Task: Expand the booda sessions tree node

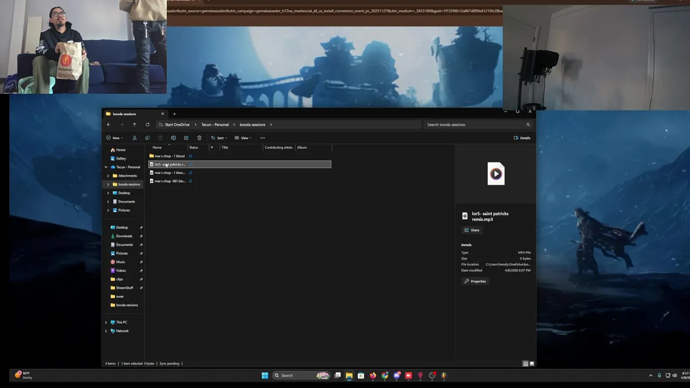Action: point(108,184)
